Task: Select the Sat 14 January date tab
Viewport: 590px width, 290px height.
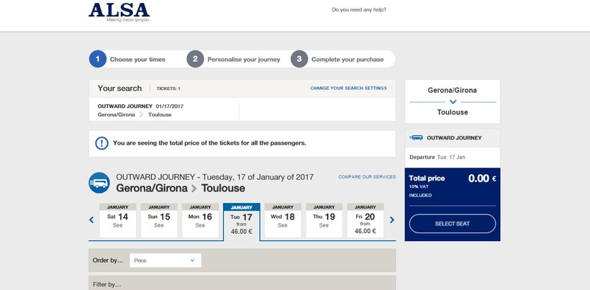Action: click(x=117, y=220)
